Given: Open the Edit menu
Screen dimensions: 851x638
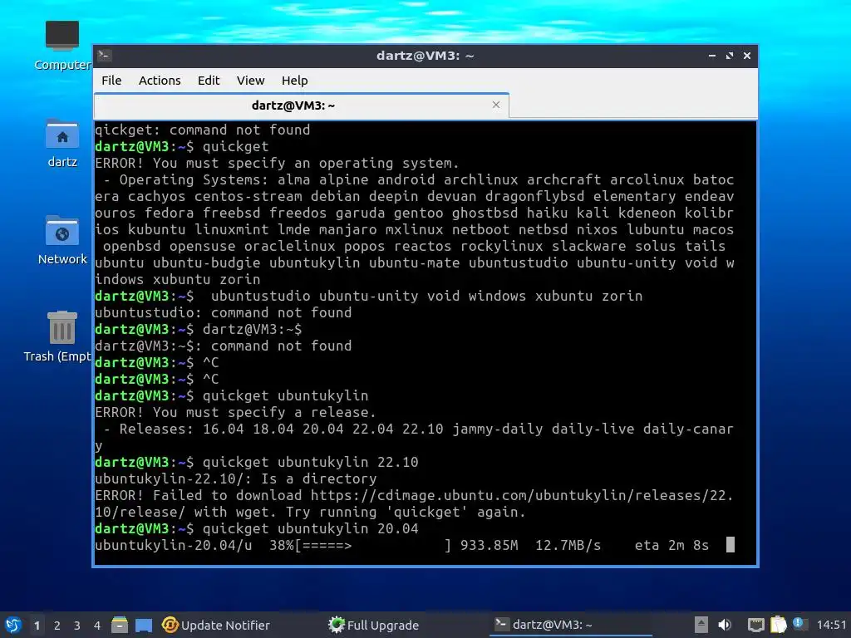Looking at the screenshot, I should click(x=209, y=81).
